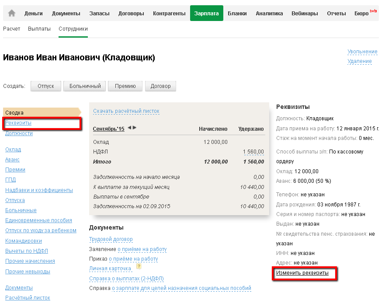The width and height of the screenshot is (385, 307).
Task: Open help icon beside Личная карточка
Action: (139, 266)
